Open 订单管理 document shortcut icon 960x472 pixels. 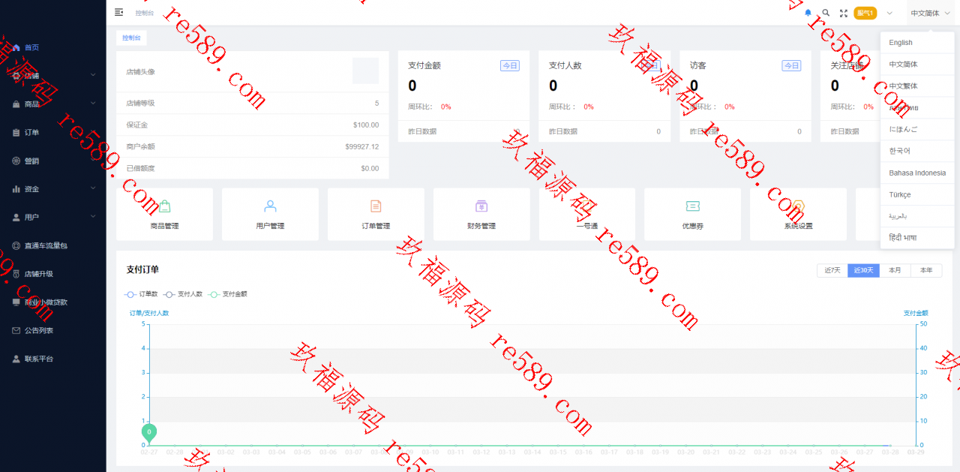tap(376, 206)
